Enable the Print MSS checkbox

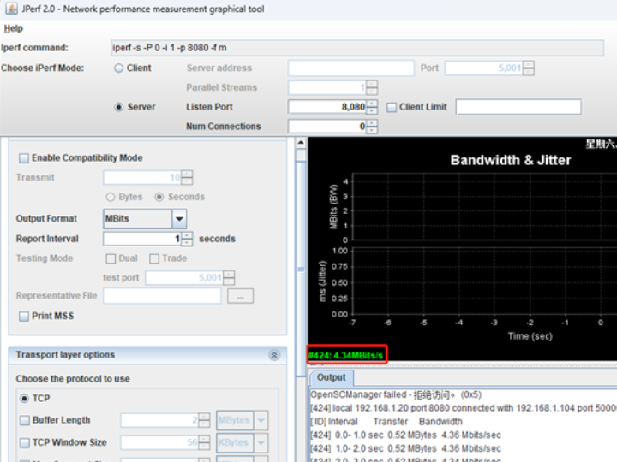24,317
